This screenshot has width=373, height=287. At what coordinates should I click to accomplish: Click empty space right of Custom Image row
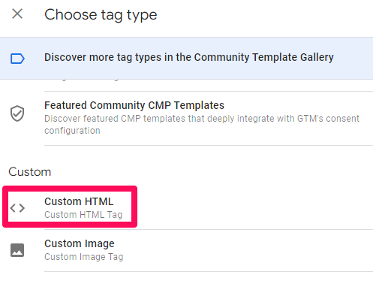point(248,250)
